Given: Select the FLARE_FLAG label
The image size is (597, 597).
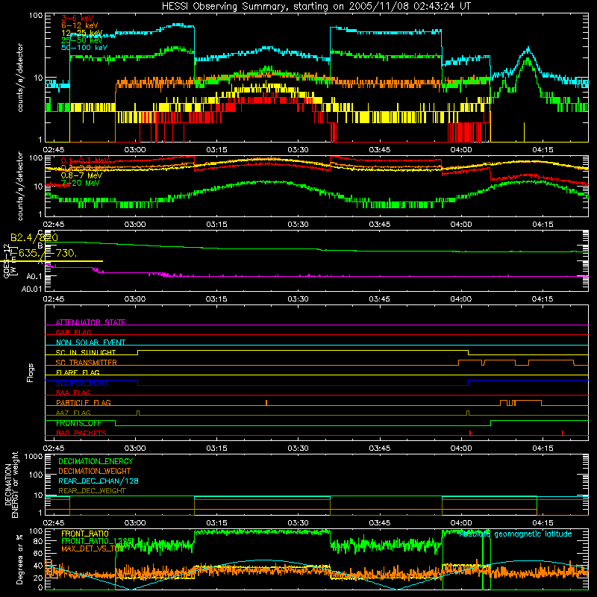Looking at the screenshot, I should click(x=78, y=372).
